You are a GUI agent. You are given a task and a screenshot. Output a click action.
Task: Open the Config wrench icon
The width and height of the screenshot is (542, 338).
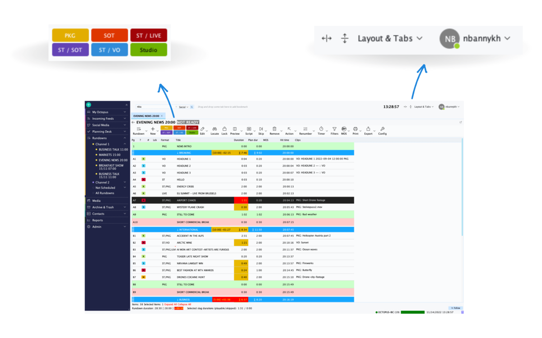(383, 129)
